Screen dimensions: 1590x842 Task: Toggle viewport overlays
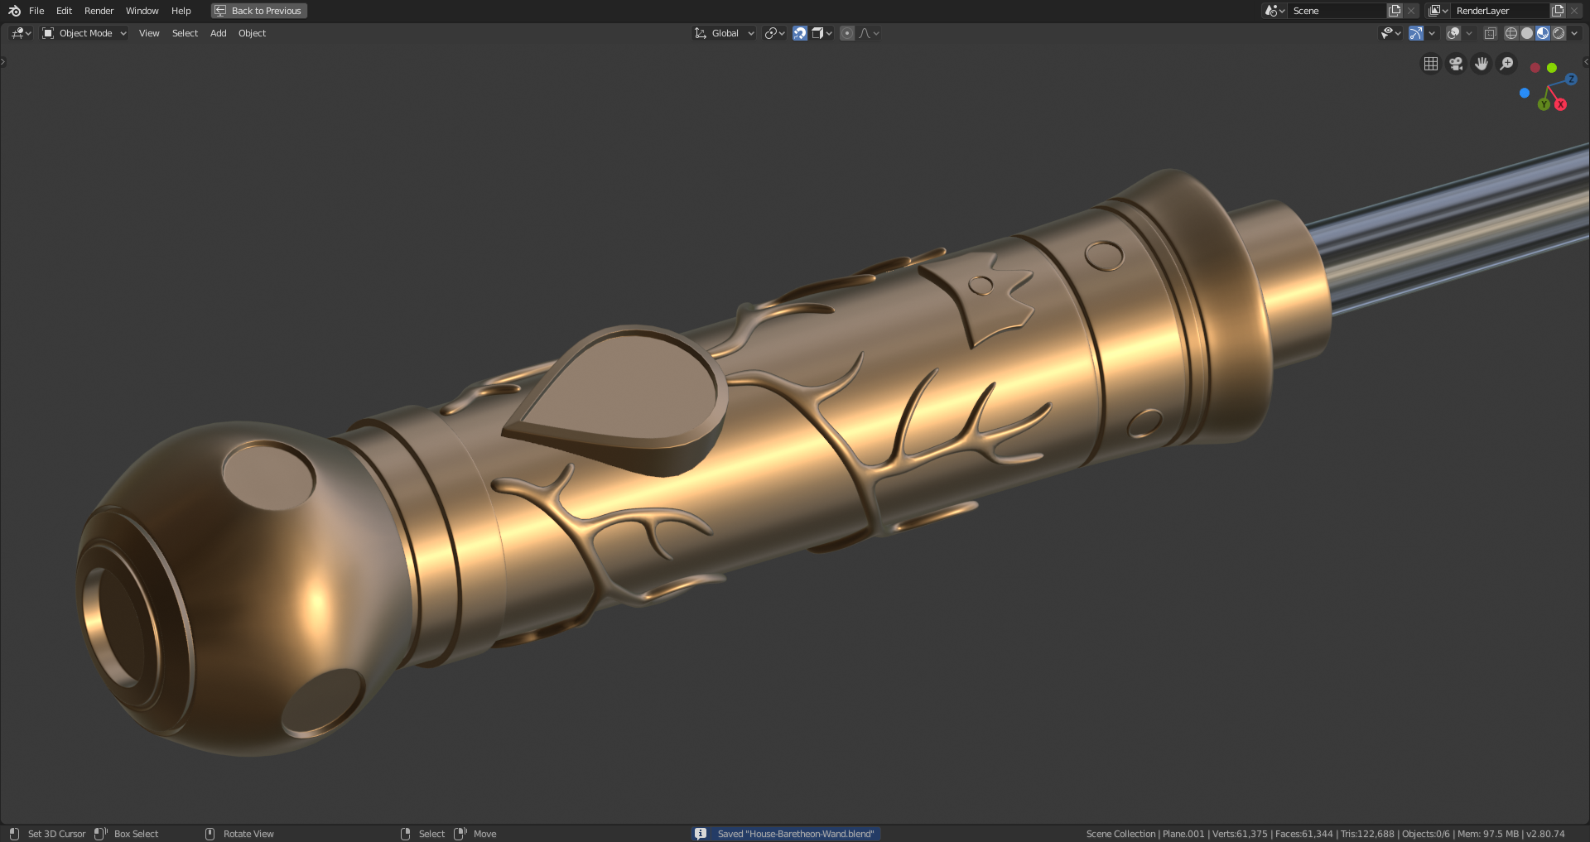pyautogui.click(x=1453, y=33)
